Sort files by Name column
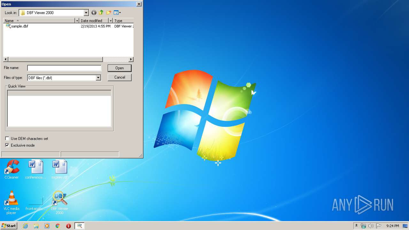This screenshot has height=230, width=409. click(39, 21)
